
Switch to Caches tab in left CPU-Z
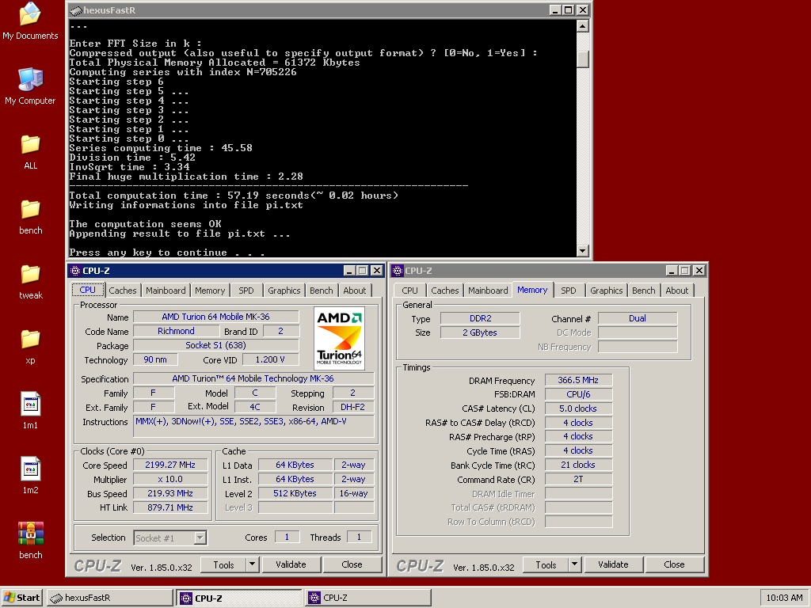123,291
